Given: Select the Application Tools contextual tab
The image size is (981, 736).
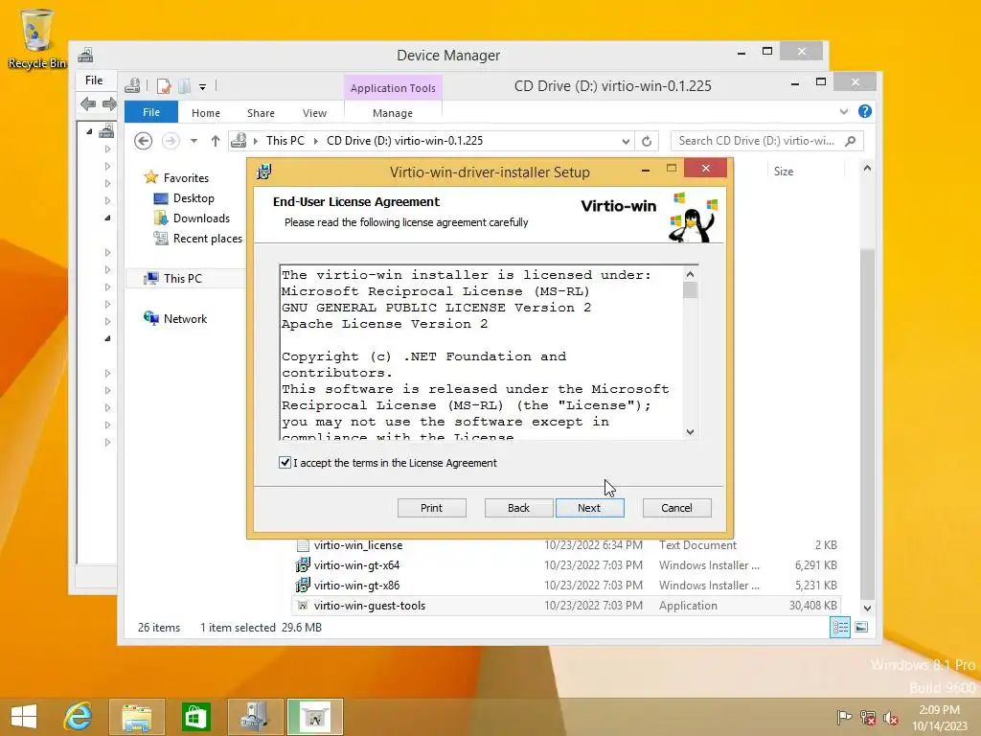Looking at the screenshot, I should (393, 87).
